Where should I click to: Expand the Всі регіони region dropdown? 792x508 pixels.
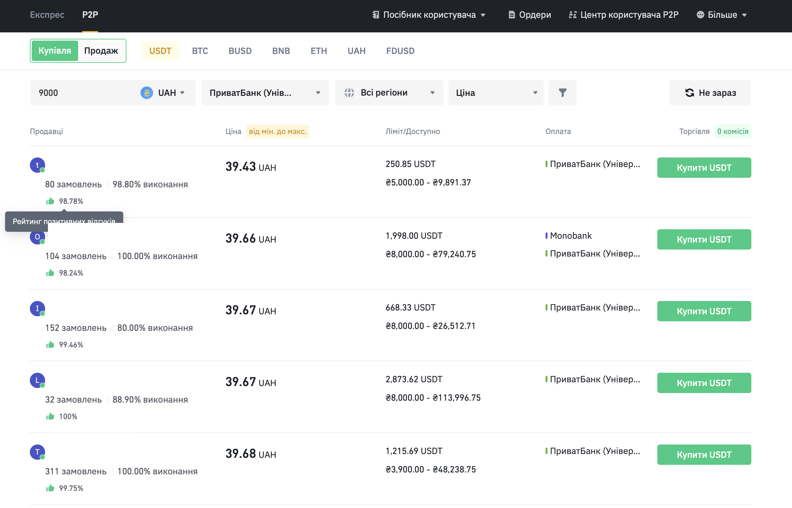(x=389, y=93)
